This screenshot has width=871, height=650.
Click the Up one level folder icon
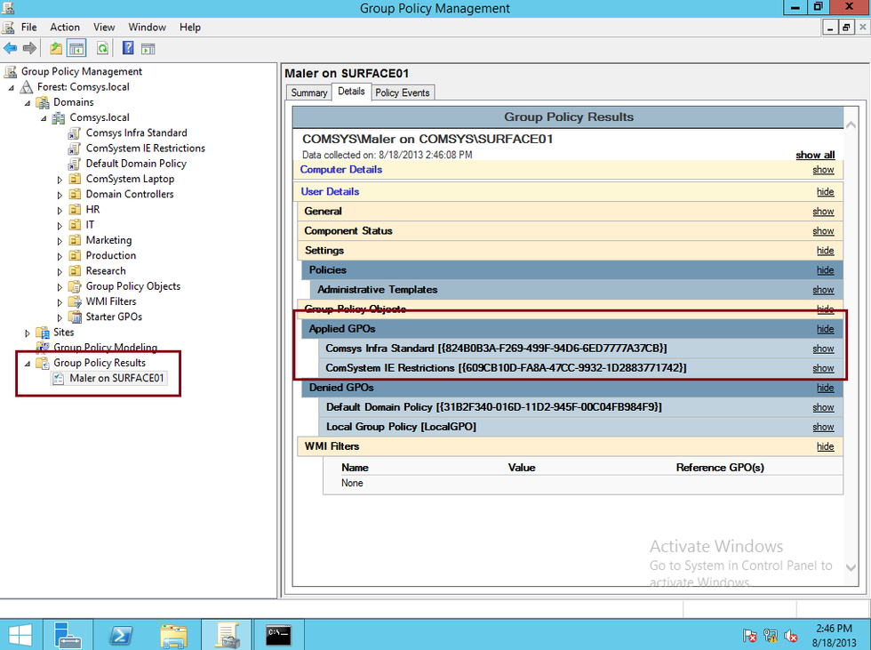click(x=55, y=48)
